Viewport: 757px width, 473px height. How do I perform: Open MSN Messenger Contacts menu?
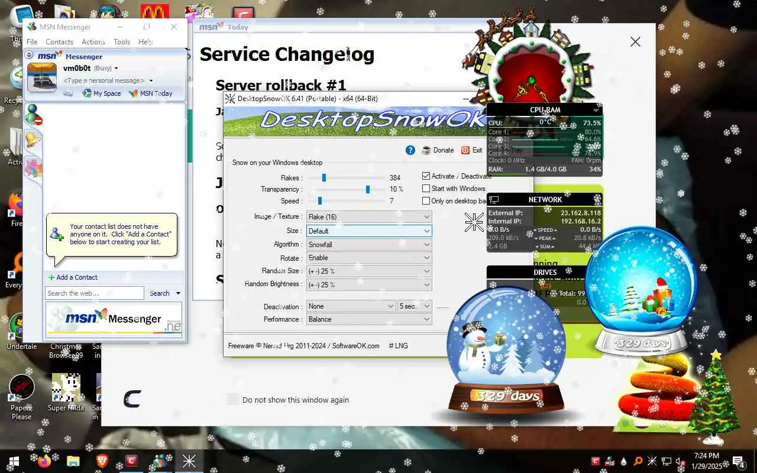tap(59, 42)
